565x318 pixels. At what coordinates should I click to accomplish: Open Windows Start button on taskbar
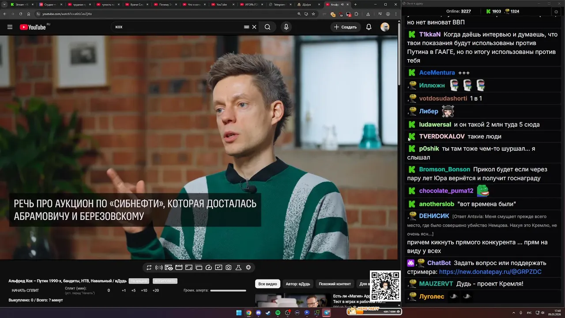point(239,313)
